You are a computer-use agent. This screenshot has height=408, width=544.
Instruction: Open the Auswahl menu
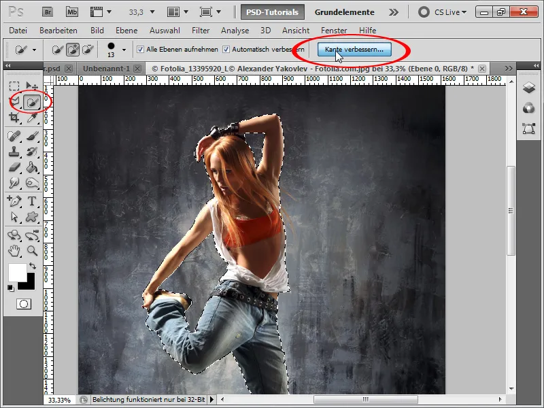(x=165, y=31)
